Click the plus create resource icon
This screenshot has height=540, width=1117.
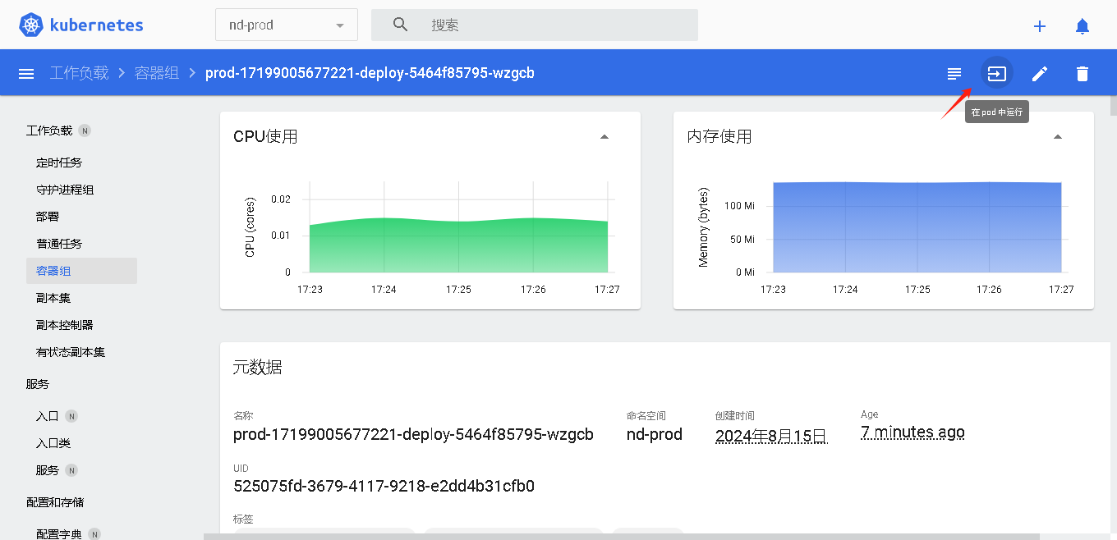[x=1040, y=26]
